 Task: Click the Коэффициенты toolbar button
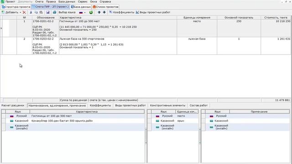point(122,12)
